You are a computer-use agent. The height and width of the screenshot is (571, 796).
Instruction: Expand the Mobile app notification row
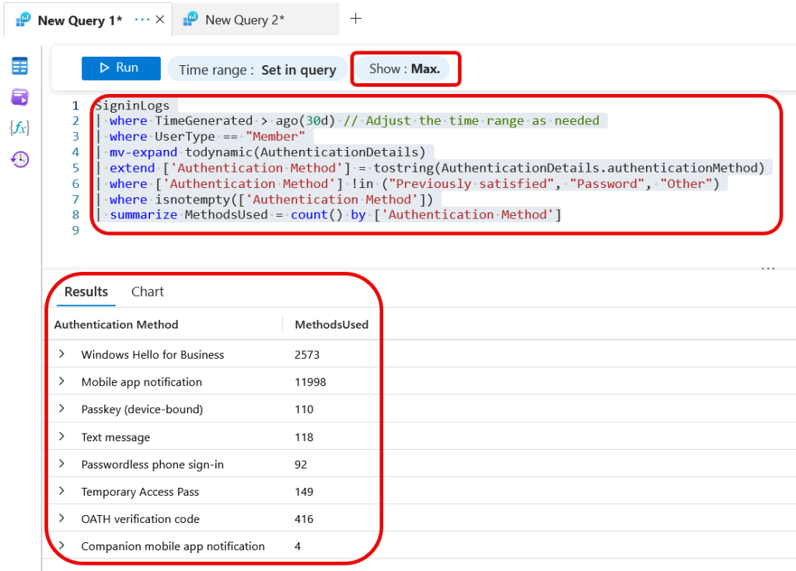click(x=62, y=381)
